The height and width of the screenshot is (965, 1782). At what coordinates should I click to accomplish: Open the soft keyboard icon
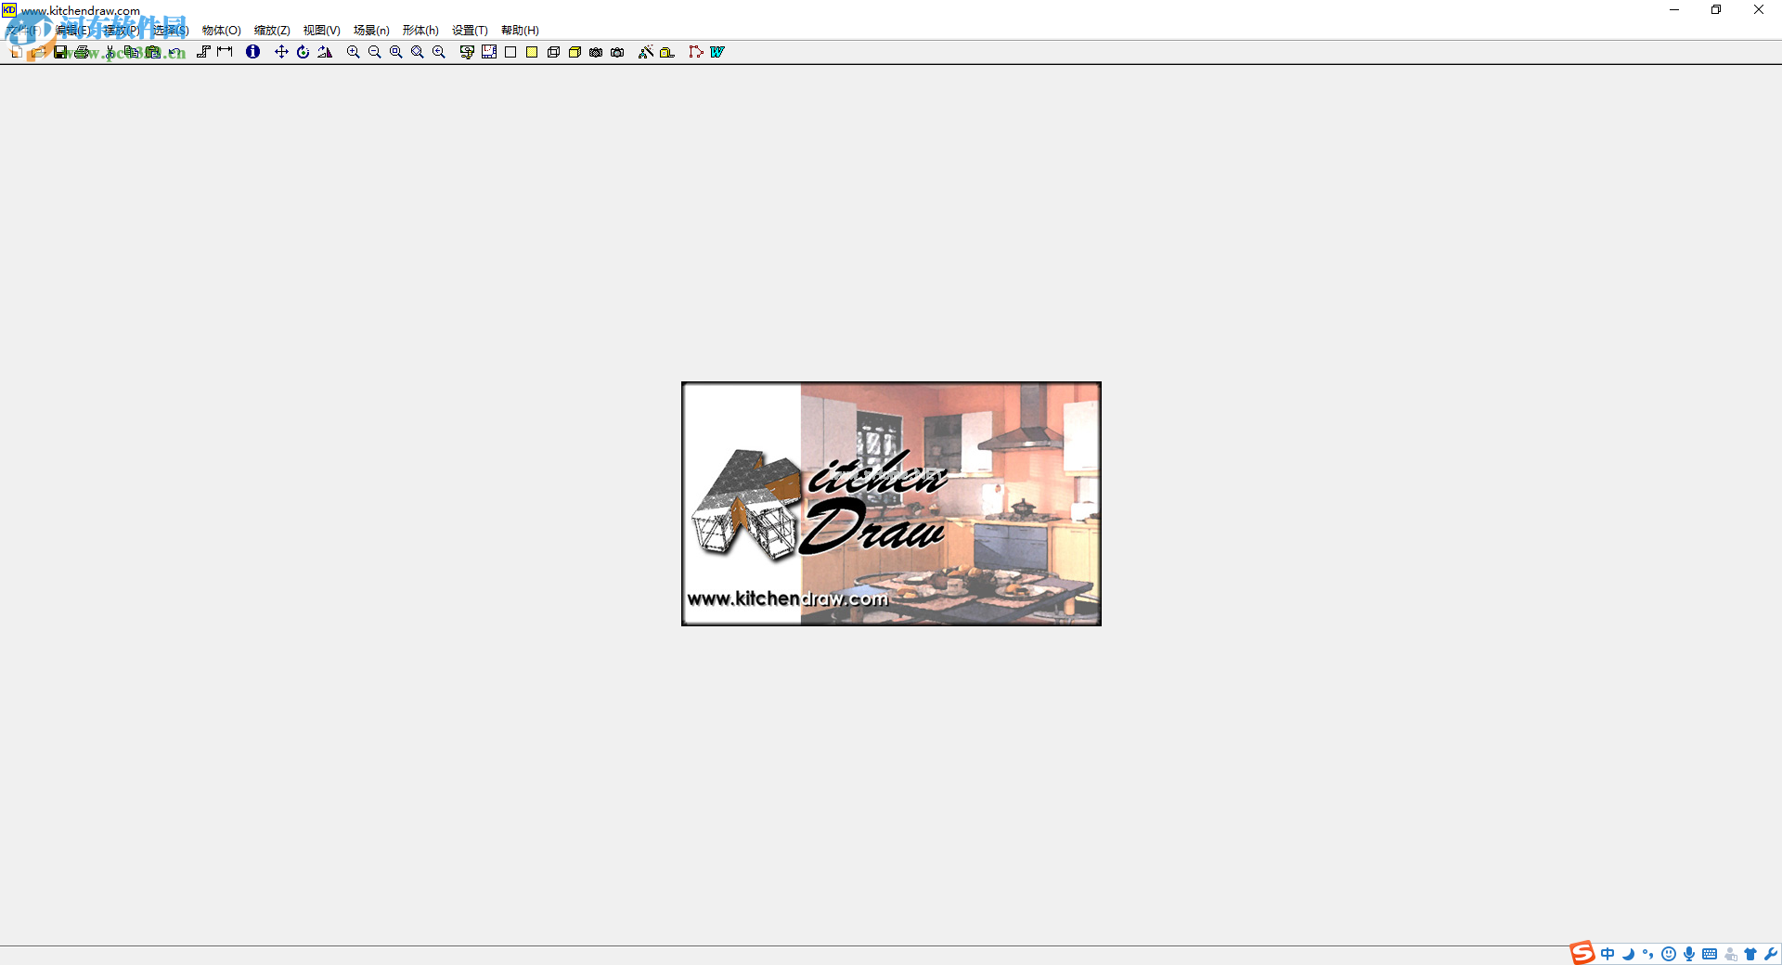point(1710,954)
